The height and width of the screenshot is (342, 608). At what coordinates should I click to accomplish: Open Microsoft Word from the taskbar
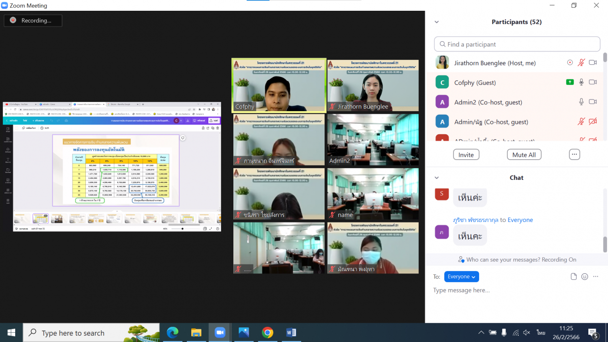click(291, 333)
